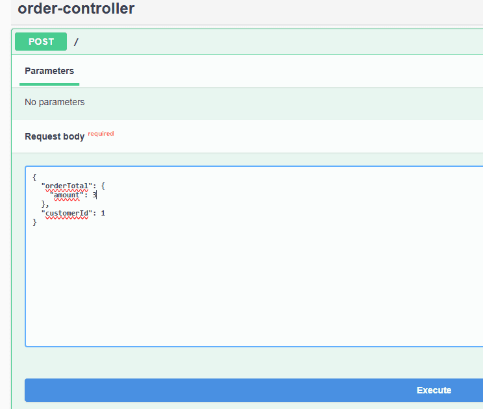Click the "}," line closing orderTotal

45,204
